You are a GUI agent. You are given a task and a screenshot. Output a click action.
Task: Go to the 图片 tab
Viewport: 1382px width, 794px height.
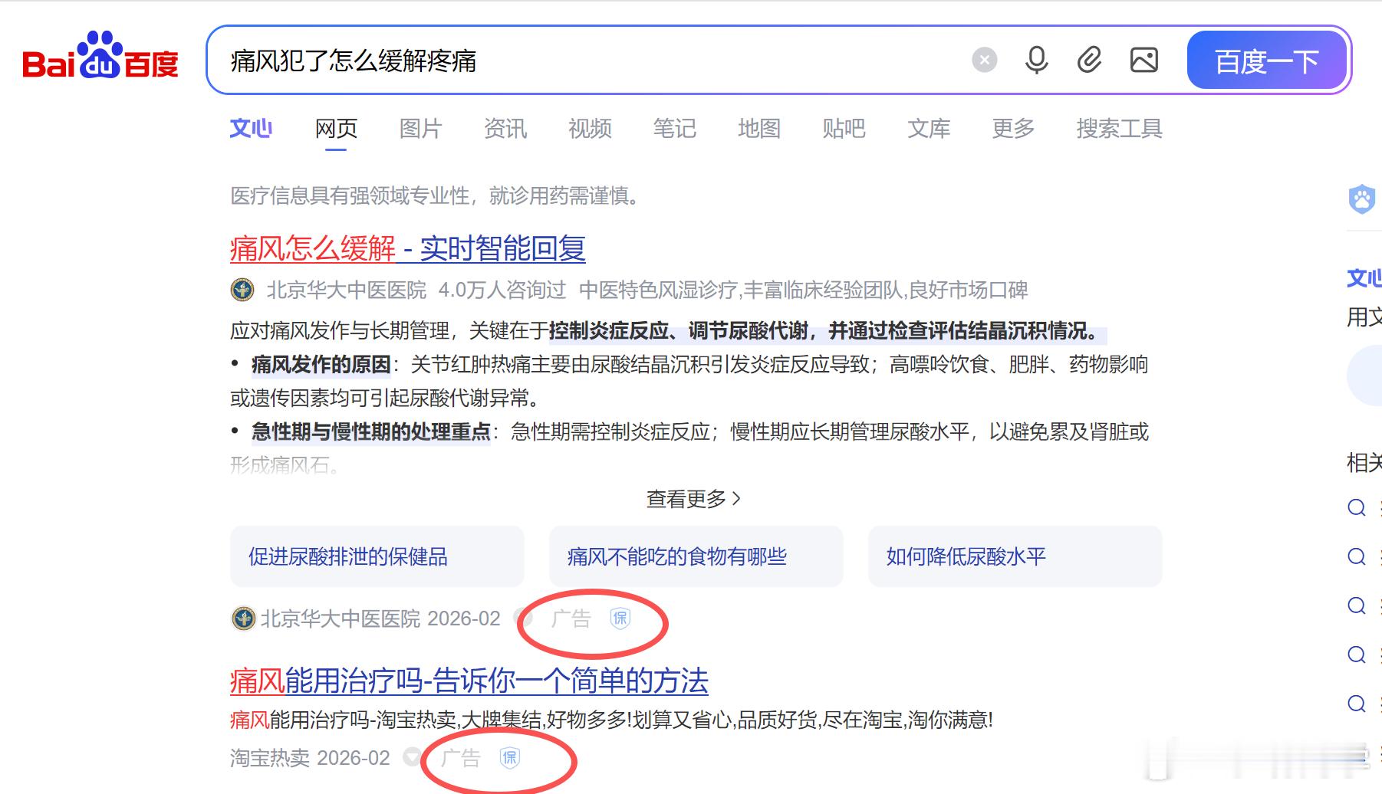coord(420,129)
